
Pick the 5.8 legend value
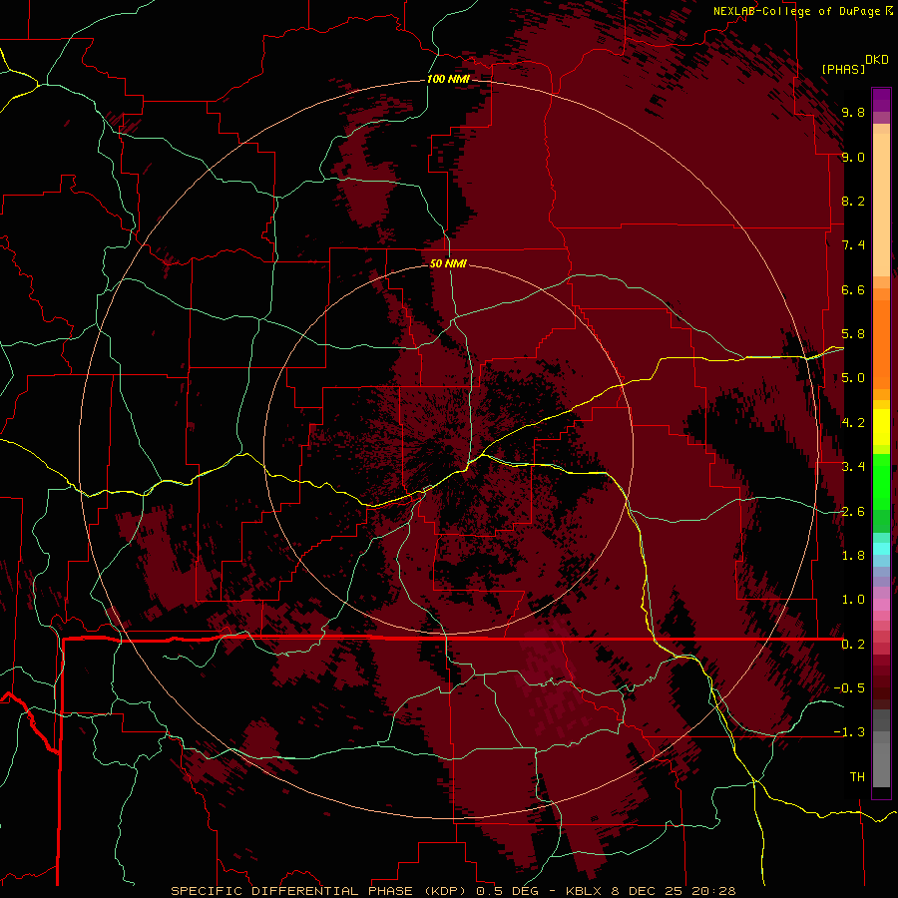[853, 334]
